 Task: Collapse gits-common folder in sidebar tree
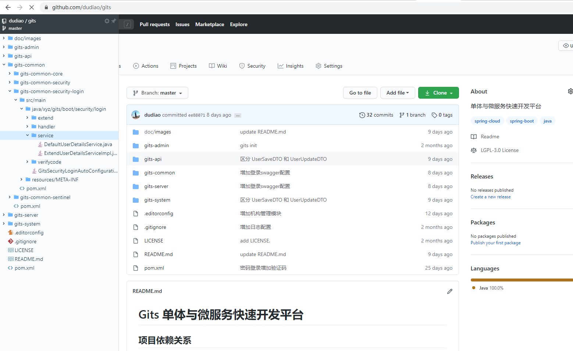[4, 65]
